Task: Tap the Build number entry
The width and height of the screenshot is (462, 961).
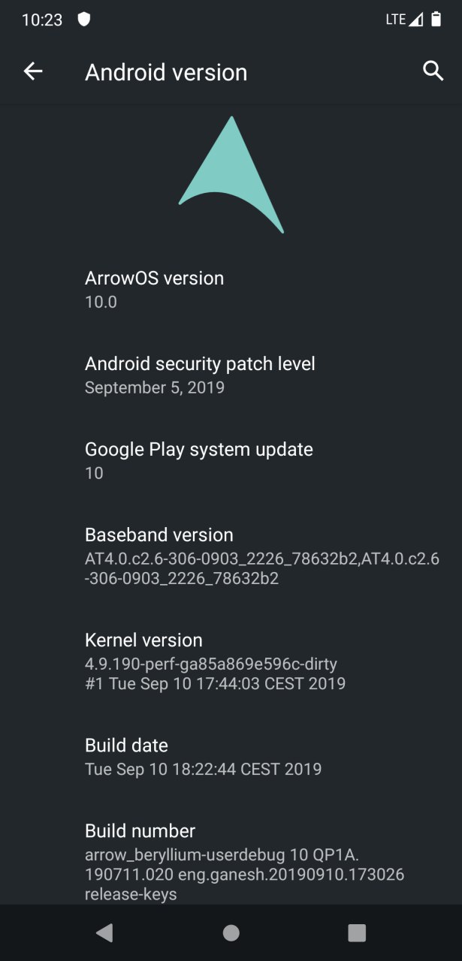Action: tap(231, 862)
